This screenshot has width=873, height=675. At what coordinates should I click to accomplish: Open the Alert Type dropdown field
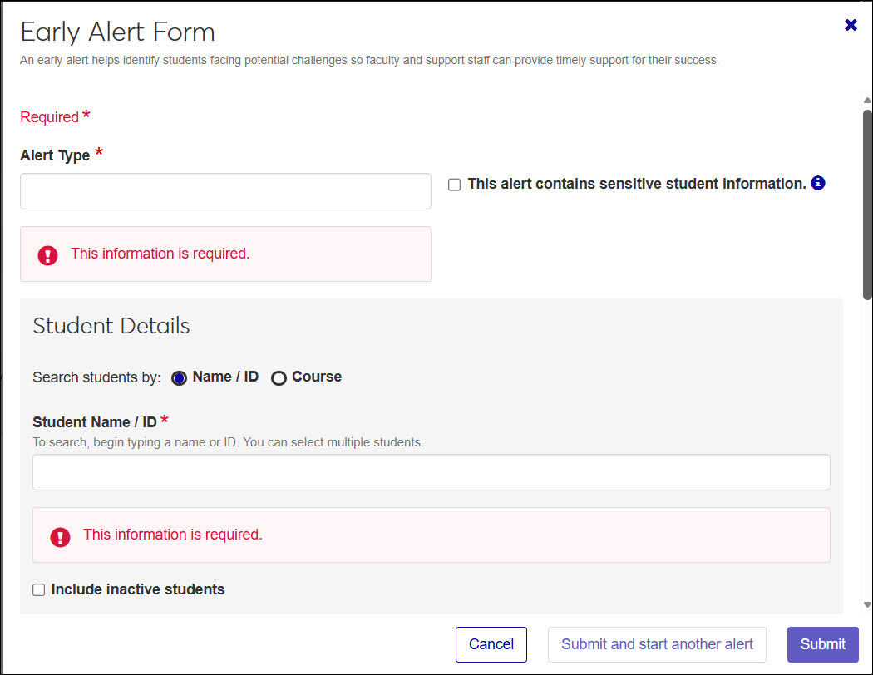click(225, 191)
